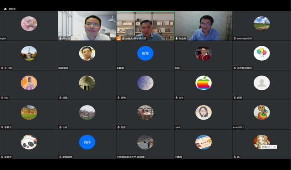The height and width of the screenshot is (170, 291).
Task: Select the default gray person avatar
Action: coord(262,83)
